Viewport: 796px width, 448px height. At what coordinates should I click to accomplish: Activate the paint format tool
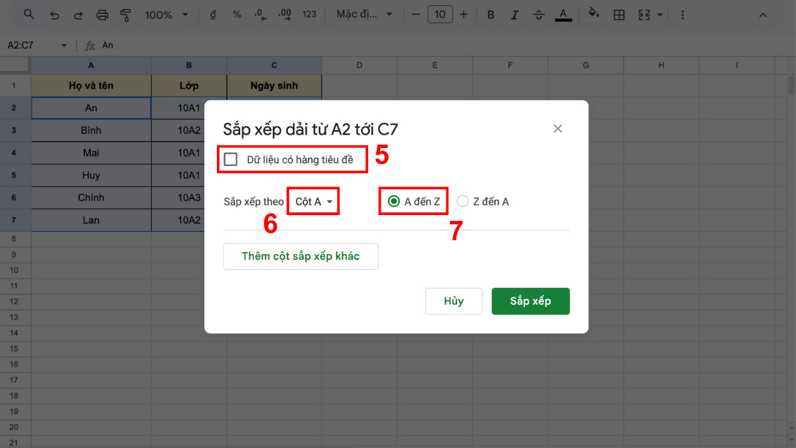pyautogui.click(x=125, y=15)
